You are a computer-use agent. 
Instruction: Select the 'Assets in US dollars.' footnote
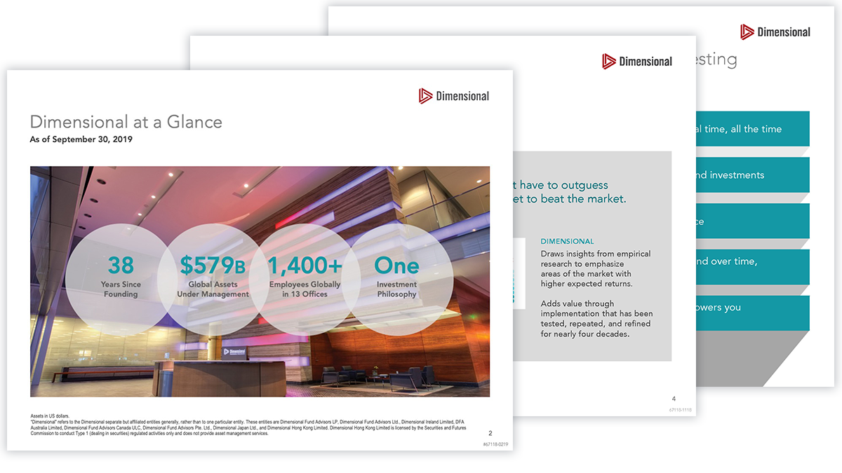coord(50,416)
